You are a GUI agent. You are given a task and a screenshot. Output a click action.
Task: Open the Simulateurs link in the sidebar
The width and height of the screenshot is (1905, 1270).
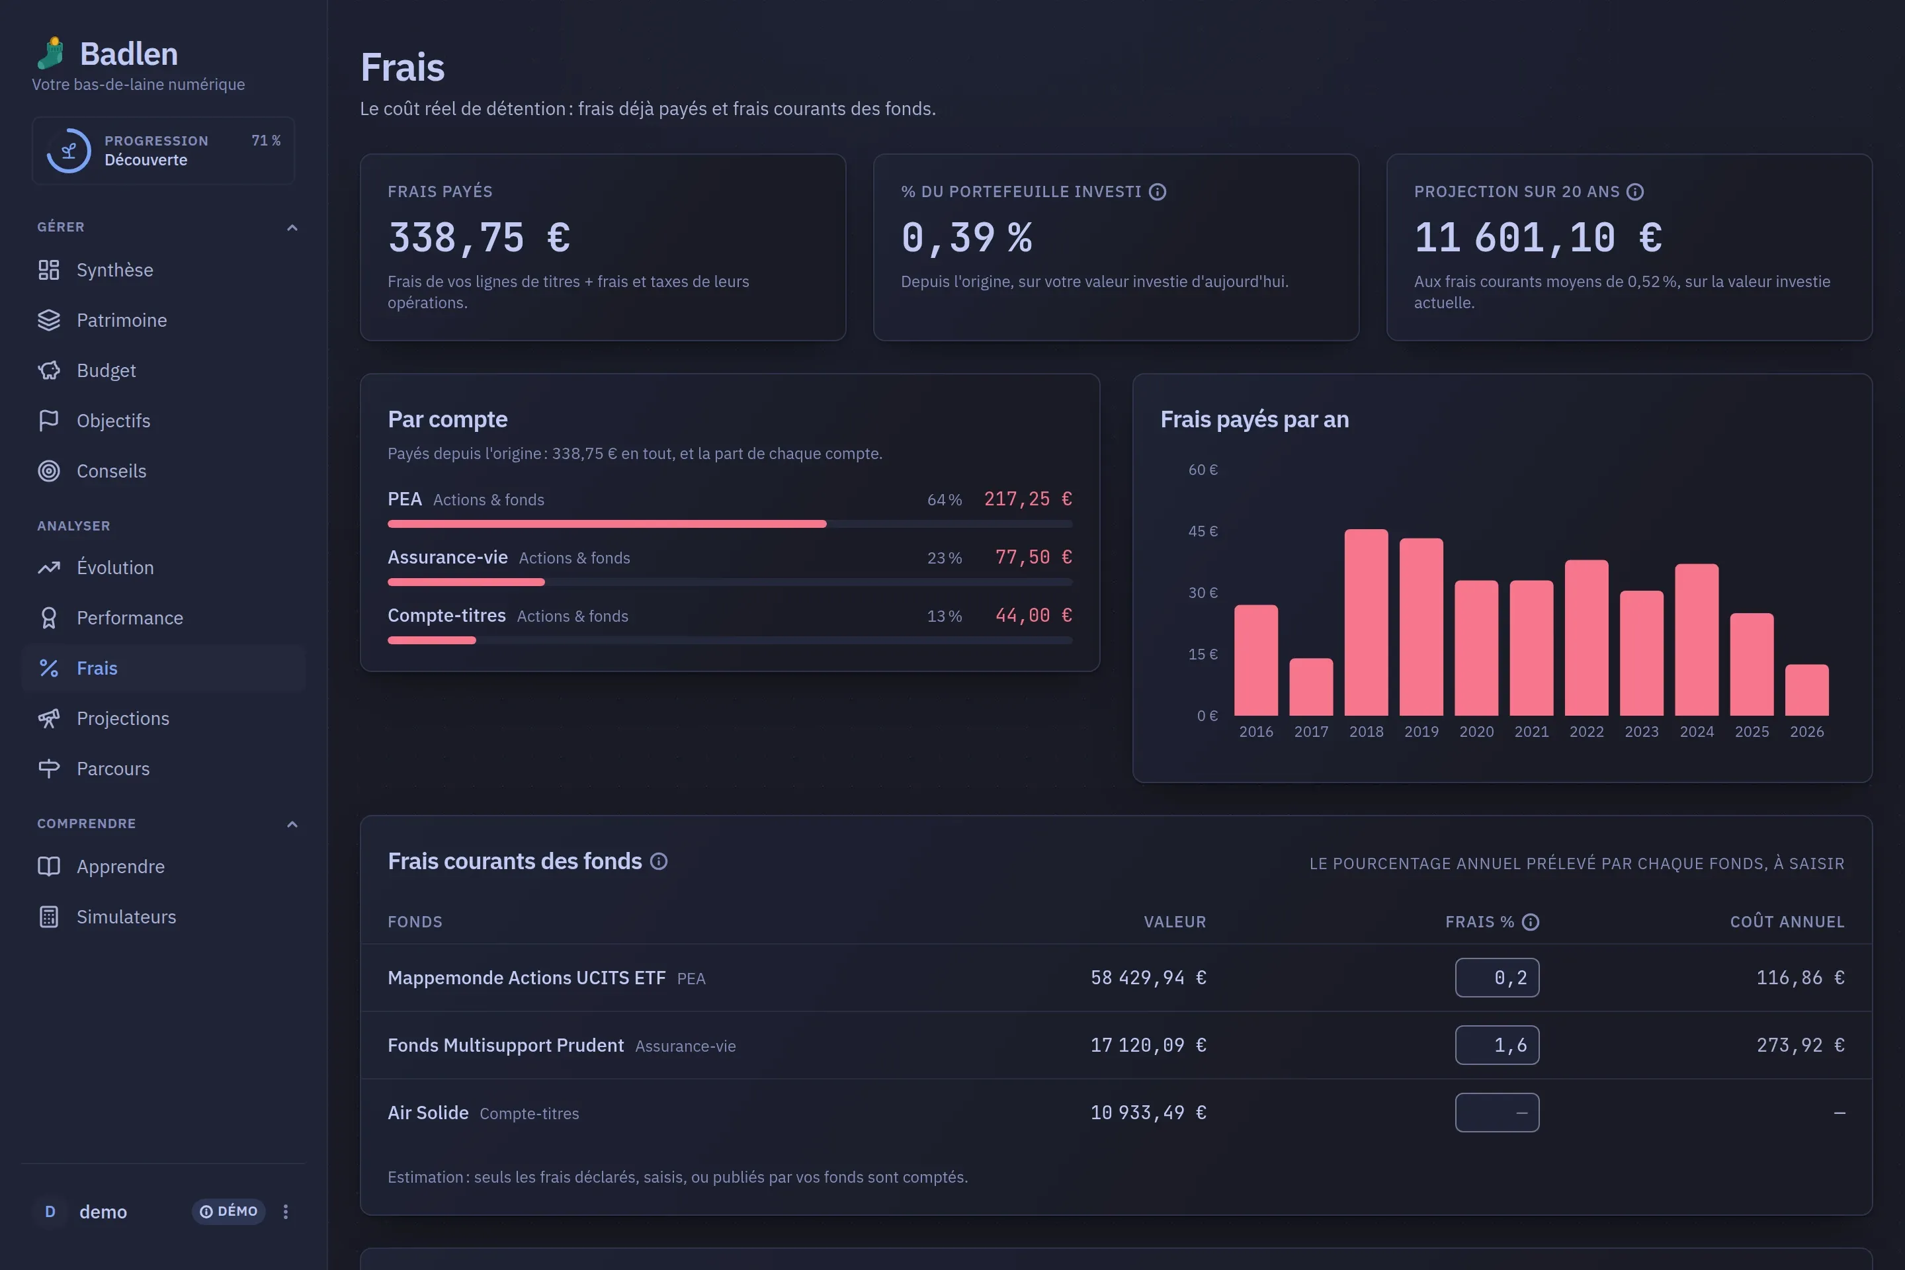(x=163, y=917)
